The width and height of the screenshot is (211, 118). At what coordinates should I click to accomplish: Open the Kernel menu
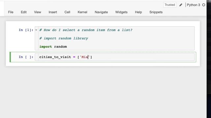point(82,12)
